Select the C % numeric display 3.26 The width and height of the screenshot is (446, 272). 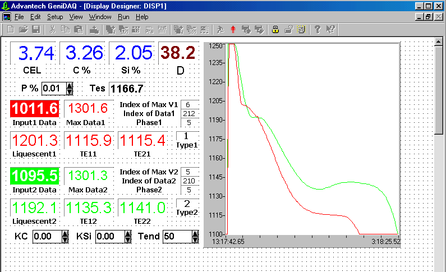[84, 53]
